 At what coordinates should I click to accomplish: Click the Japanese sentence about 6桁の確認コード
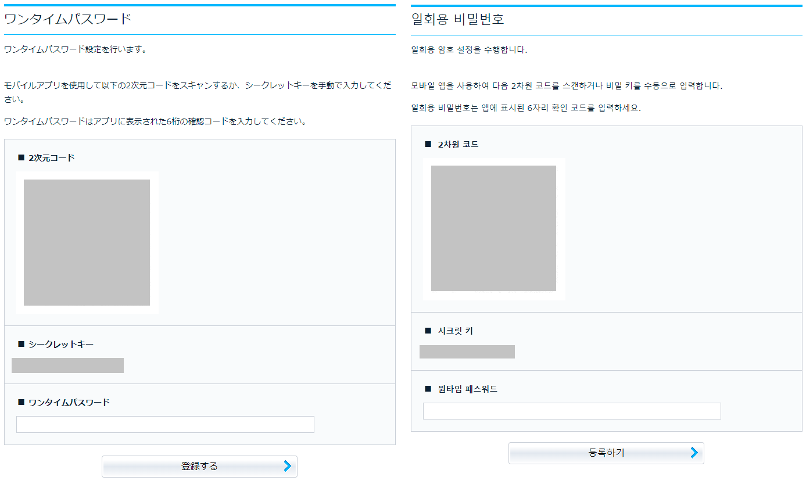[x=155, y=121]
